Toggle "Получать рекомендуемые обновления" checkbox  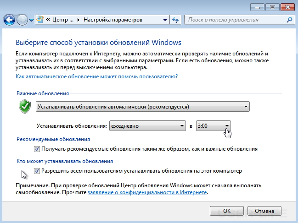(x=37, y=149)
